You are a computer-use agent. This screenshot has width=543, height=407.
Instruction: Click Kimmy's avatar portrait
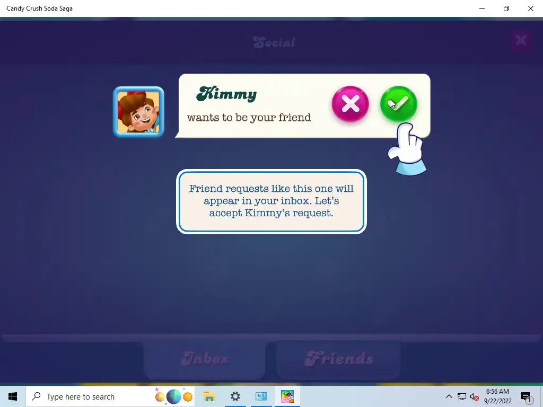pos(138,112)
